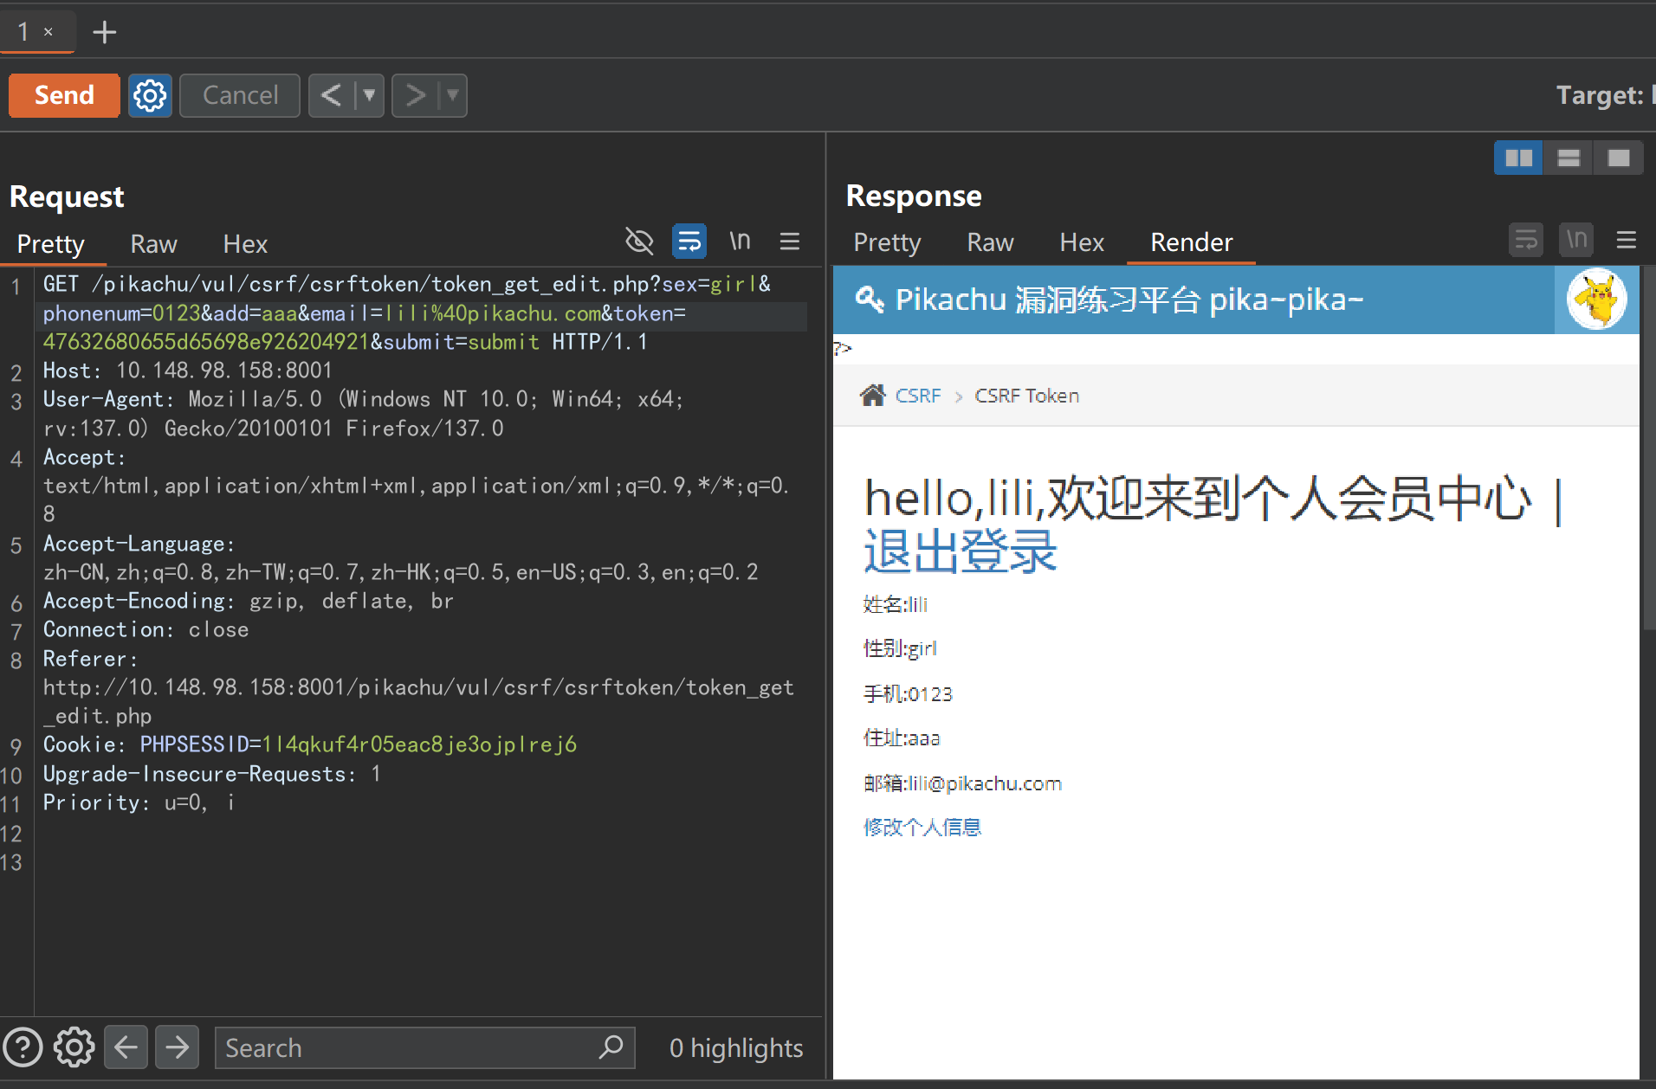The image size is (1656, 1089).
Task: Click the 退出登录 logout link
Action: point(960,551)
